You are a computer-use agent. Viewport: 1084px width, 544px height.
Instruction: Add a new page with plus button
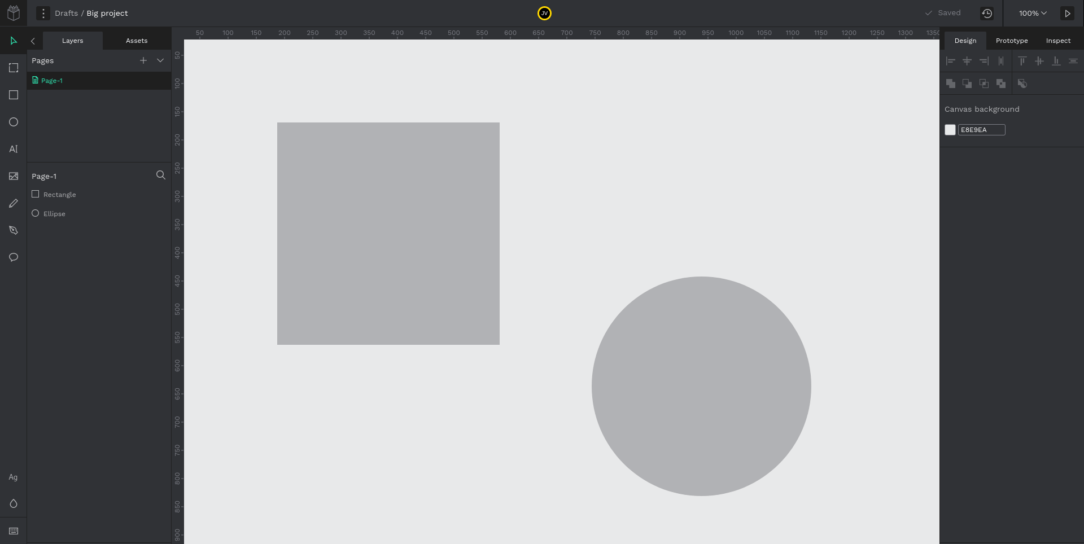tap(143, 60)
